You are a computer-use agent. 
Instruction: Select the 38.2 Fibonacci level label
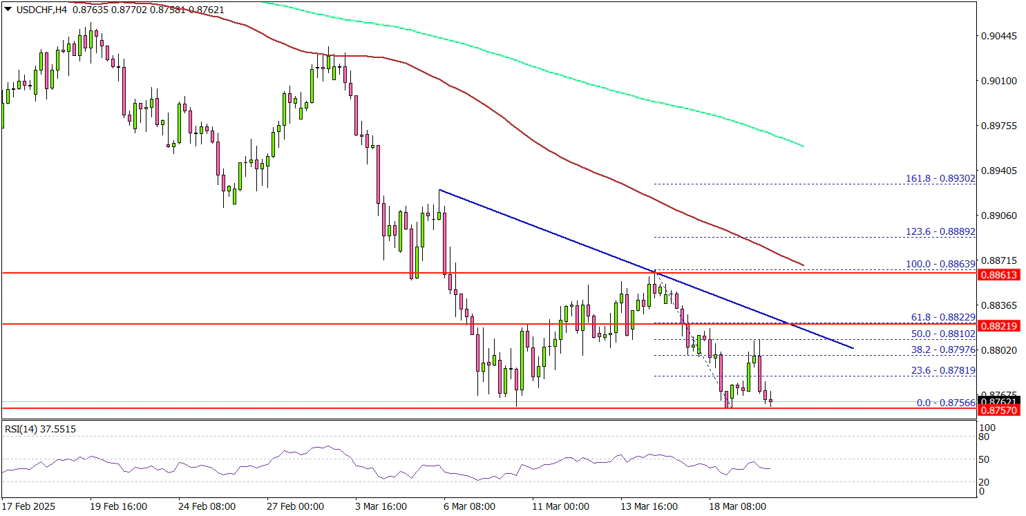pyautogui.click(x=943, y=350)
